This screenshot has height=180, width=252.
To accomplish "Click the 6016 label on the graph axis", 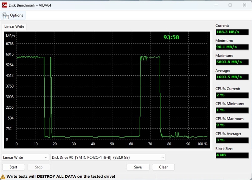I will point(10,54).
